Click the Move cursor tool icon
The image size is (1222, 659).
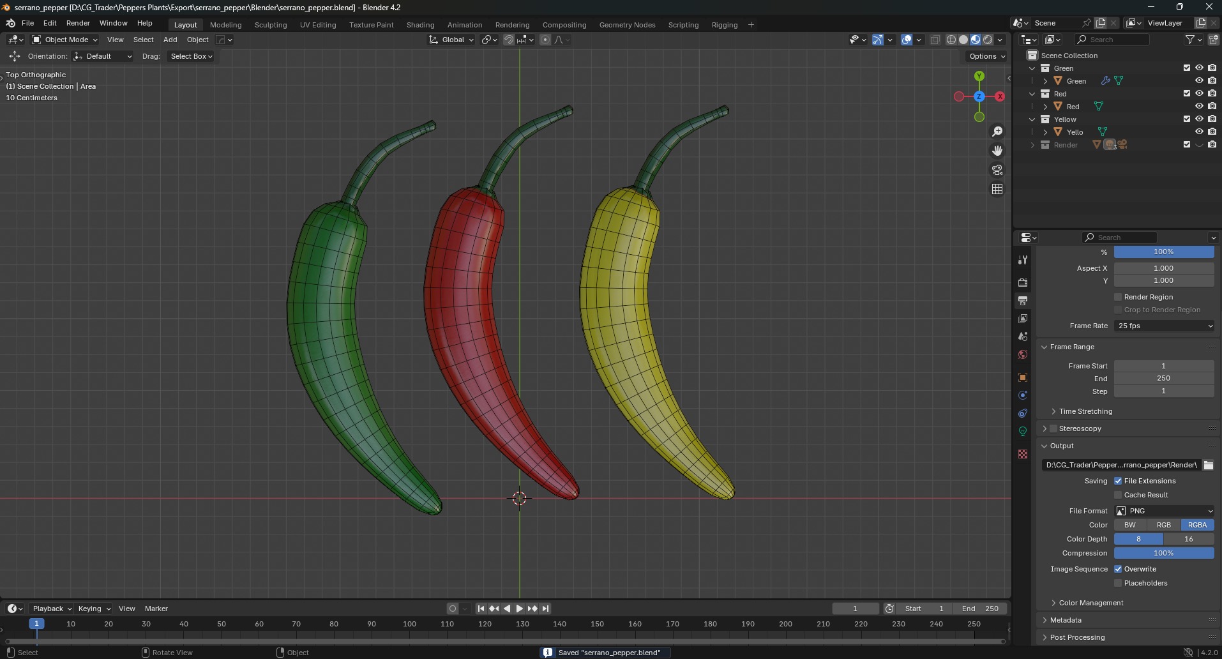click(x=14, y=56)
